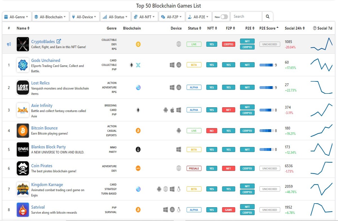Open the All-Genre filter dropdown
The image size is (338, 221).
(16, 17)
